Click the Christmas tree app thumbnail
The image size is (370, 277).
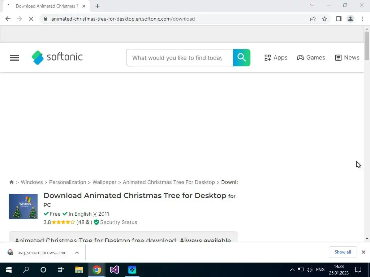23,207
